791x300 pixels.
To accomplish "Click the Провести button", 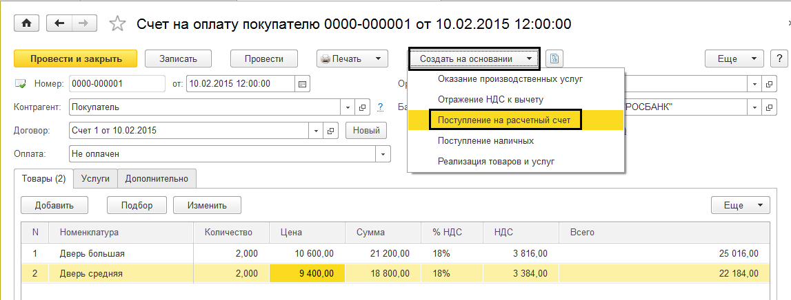I will click(264, 58).
